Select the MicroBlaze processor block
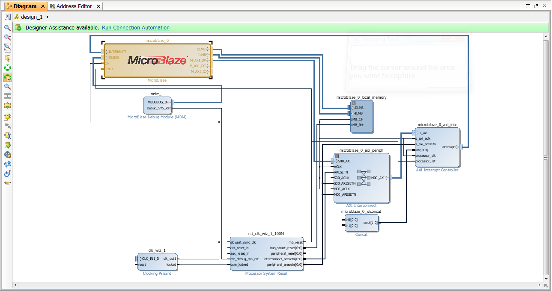The image size is (552, 291). pyautogui.click(x=157, y=60)
